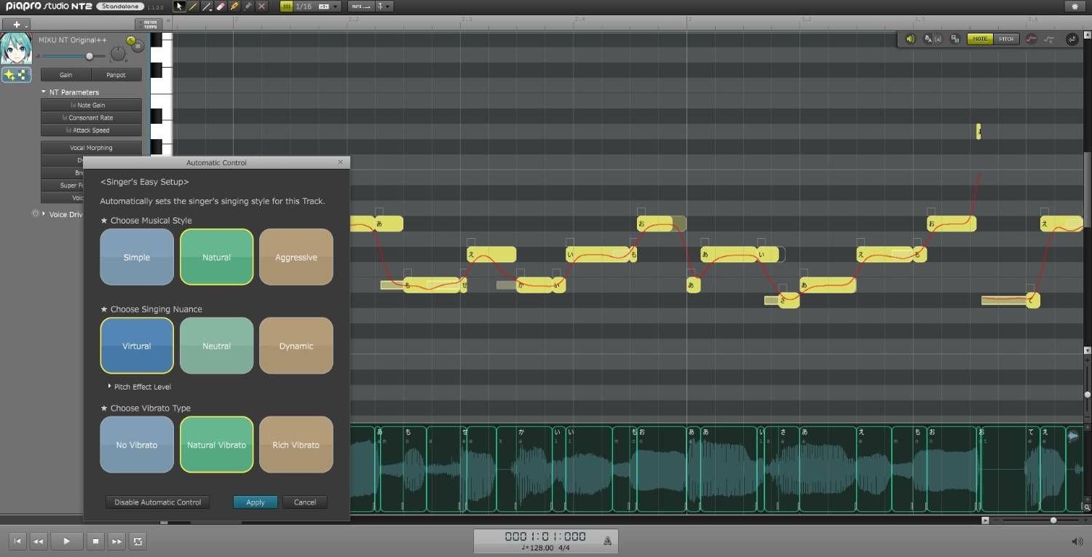The image size is (1092, 557).
Task: Click the metronome icon in transport display
Action: click(607, 540)
